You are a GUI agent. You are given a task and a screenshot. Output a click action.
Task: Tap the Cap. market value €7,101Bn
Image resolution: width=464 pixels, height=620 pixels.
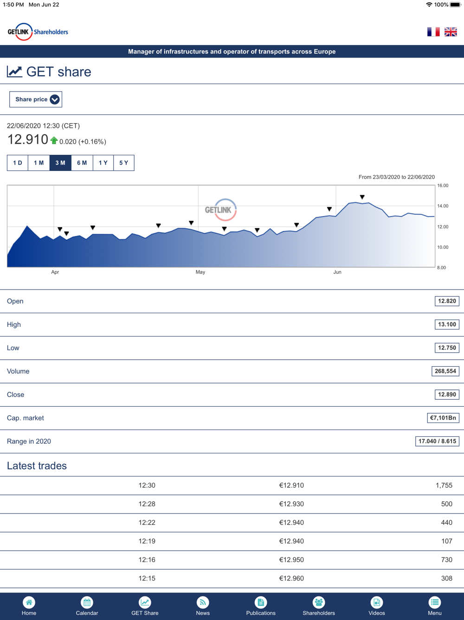click(x=443, y=418)
